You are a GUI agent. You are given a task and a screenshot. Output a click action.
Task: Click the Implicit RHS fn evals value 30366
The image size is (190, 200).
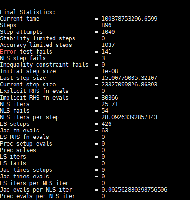click(x=110, y=98)
